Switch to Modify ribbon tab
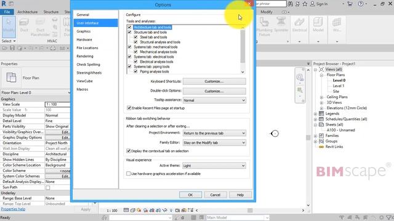The width and height of the screenshot is (394, 221). (x=267, y=12)
